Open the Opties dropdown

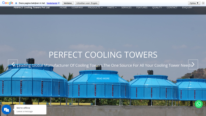point(194,3)
